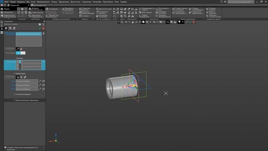Image resolution: width=268 pixels, height=151 pixels.
Task: Click the swap icon of the third axis row
Action: coord(44,89)
